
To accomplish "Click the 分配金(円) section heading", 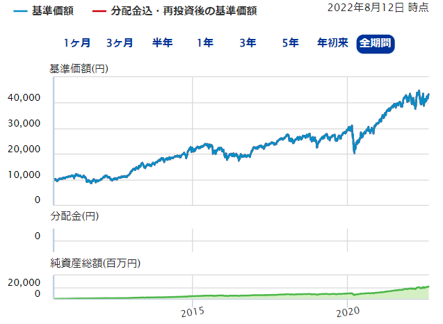I will pyautogui.click(x=74, y=217).
